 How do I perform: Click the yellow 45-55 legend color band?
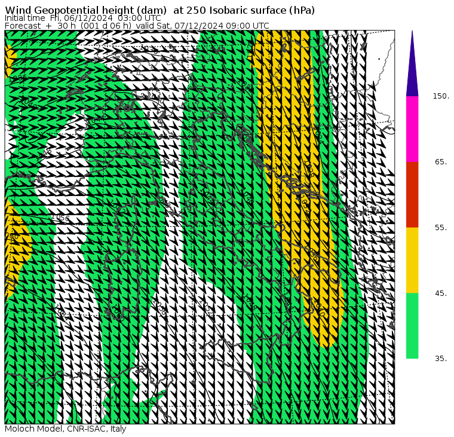pyautogui.click(x=412, y=260)
